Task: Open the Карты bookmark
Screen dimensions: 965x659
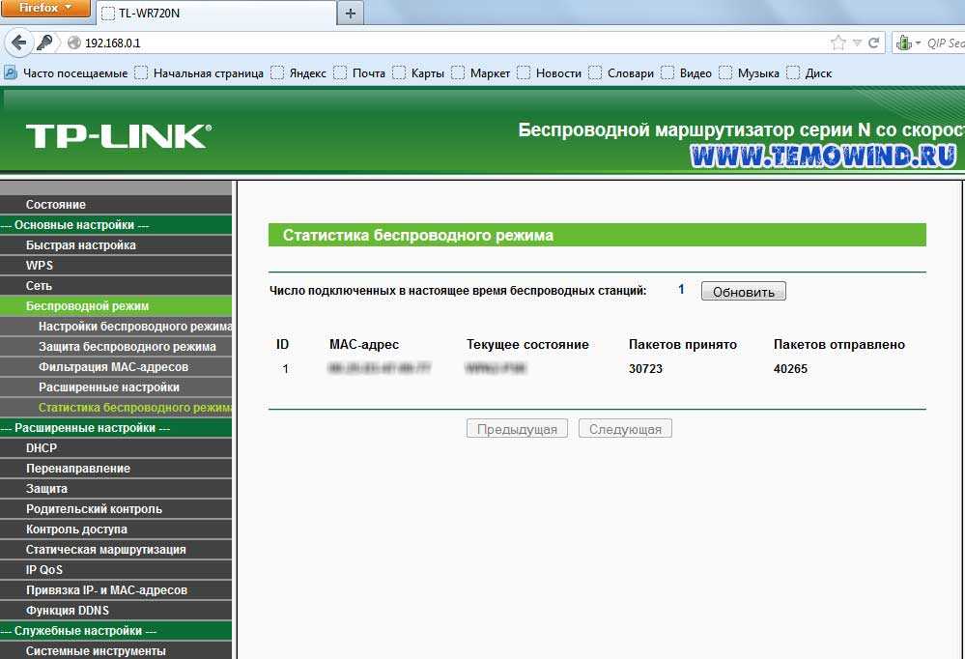Action: [x=418, y=73]
